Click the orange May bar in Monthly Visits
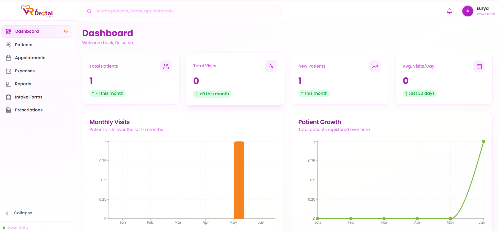The image size is (499, 231). pyautogui.click(x=239, y=180)
